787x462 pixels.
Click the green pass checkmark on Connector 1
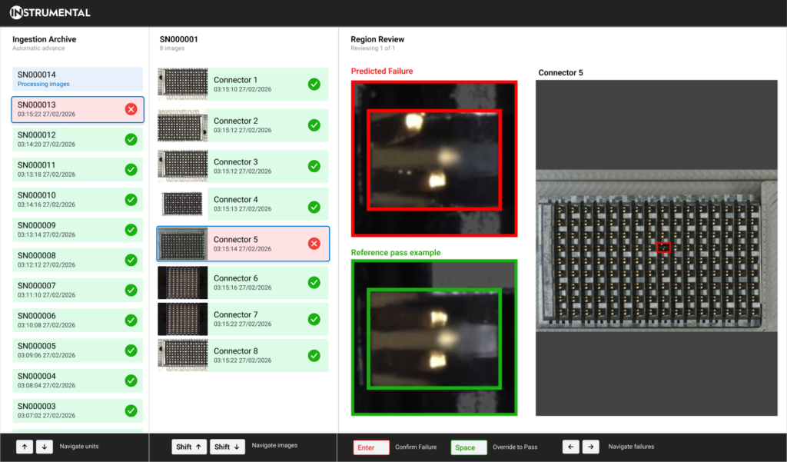pyautogui.click(x=314, y=84)
